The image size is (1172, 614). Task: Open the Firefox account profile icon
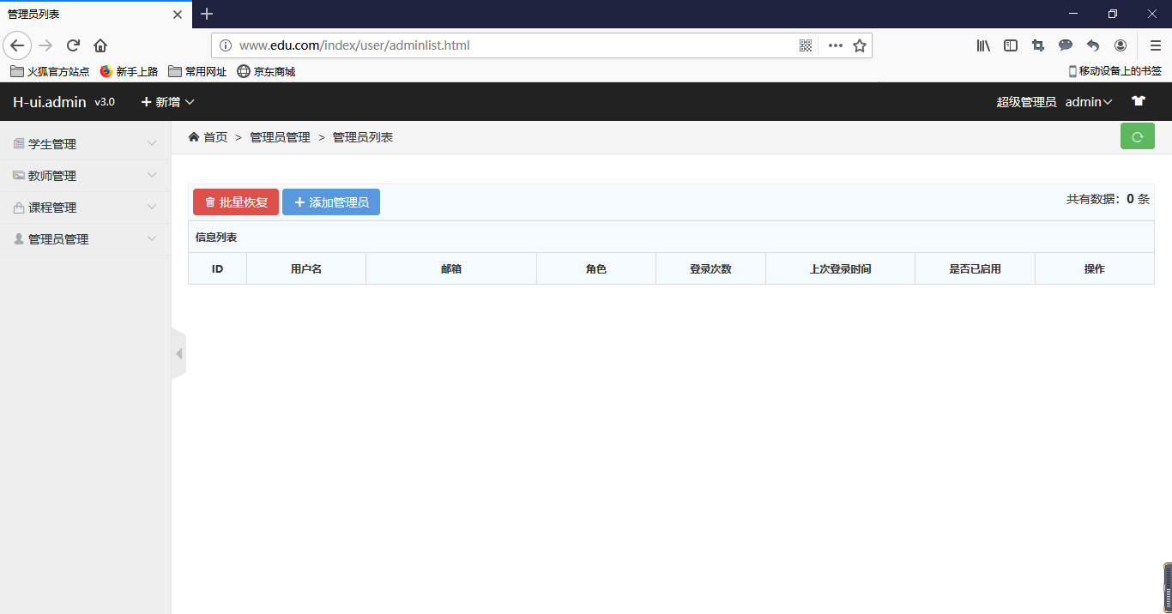click(x=1120, y=45)
